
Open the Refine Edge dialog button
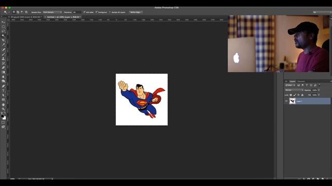point(135,12)
